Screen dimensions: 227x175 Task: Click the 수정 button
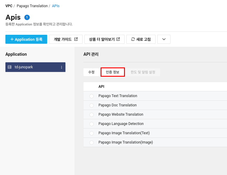[91, 72]
